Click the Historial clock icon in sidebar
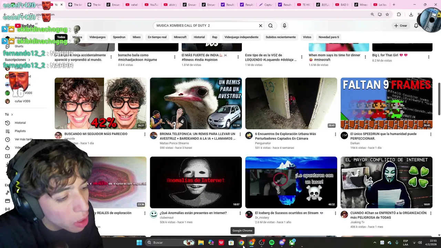Image resolution: width=441 pixels, height=248 pixels. point(8,123)
